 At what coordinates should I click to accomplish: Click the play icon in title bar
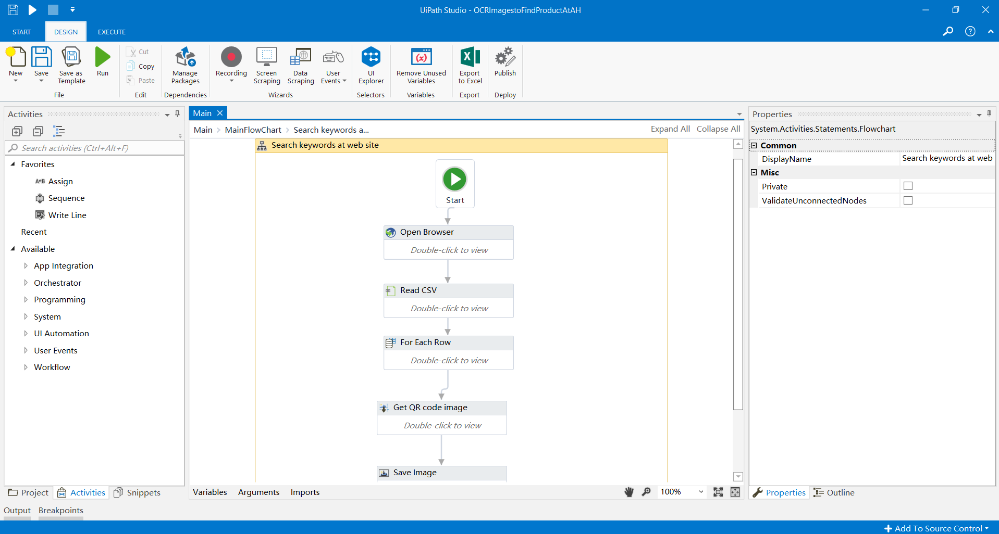click(32, 10)
